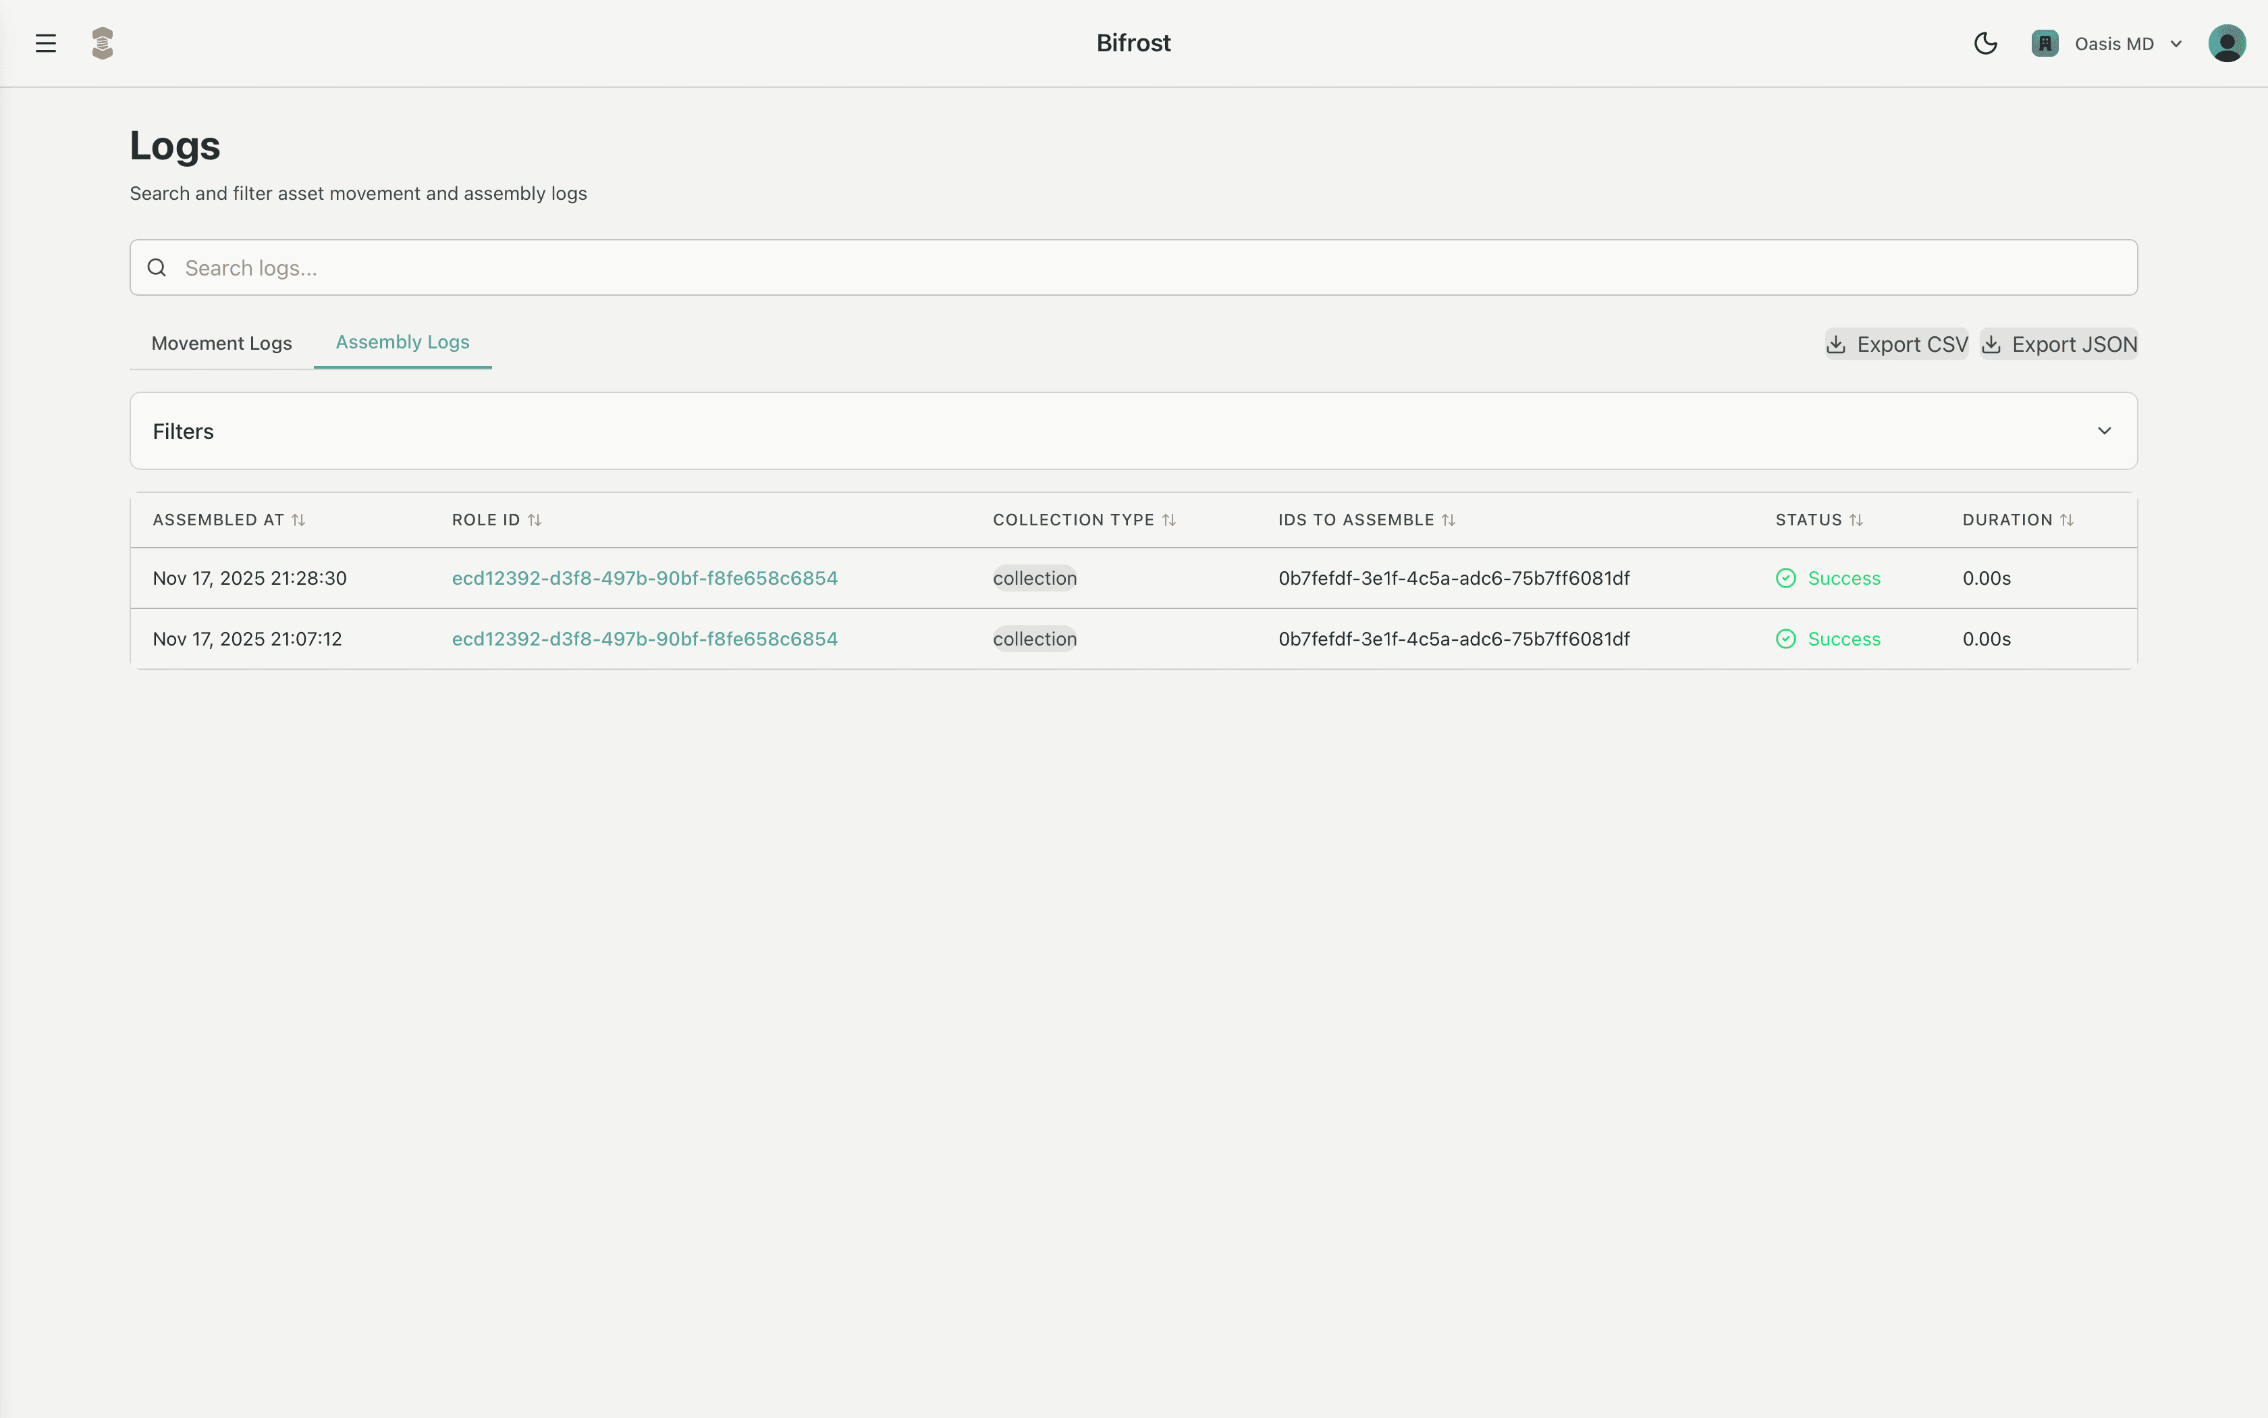Toggle sorting on the DURATION column
This screenshot has height=1418, width=2268.
pos(2070,519)
